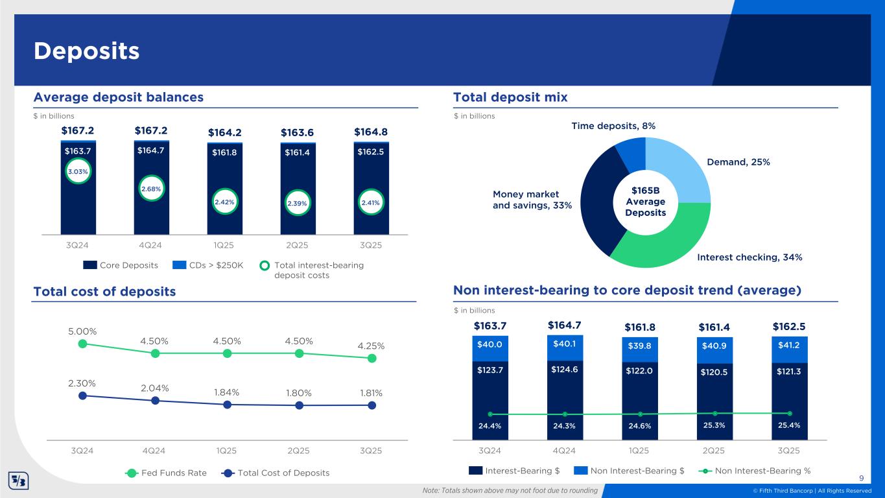The image size is (885, 498).
Task: Click the Deposits slide title
Action: click(86, 51)
